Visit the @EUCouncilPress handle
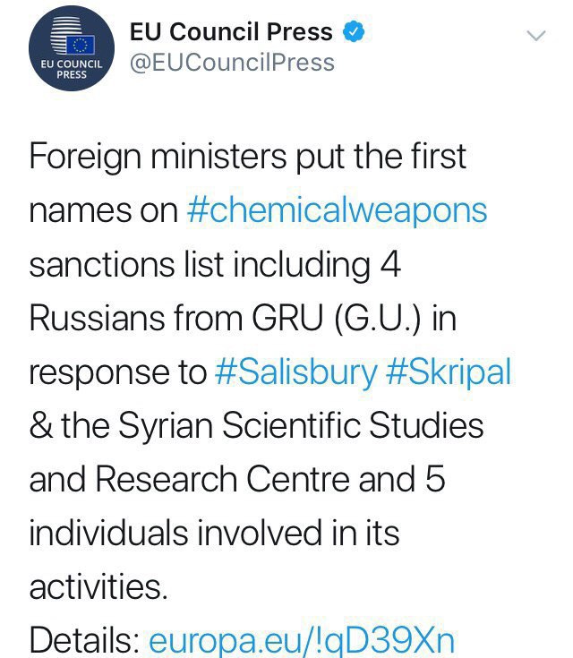This screenshot has height=658, width=573. (x=232, y=63)
